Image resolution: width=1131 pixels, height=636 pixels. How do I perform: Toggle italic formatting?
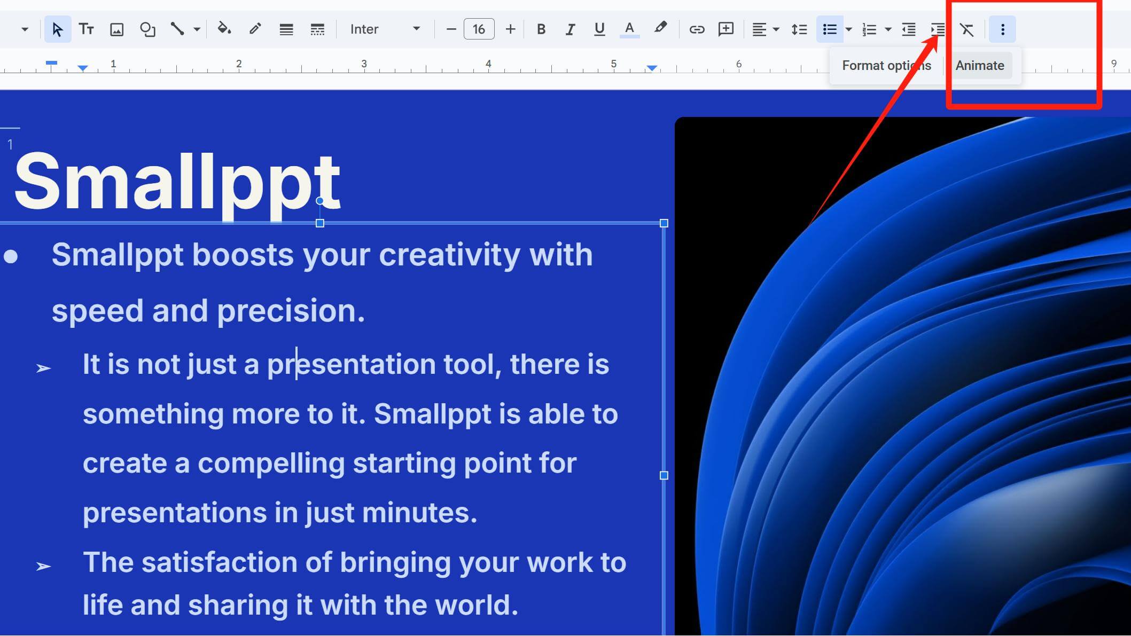[570, 29]
